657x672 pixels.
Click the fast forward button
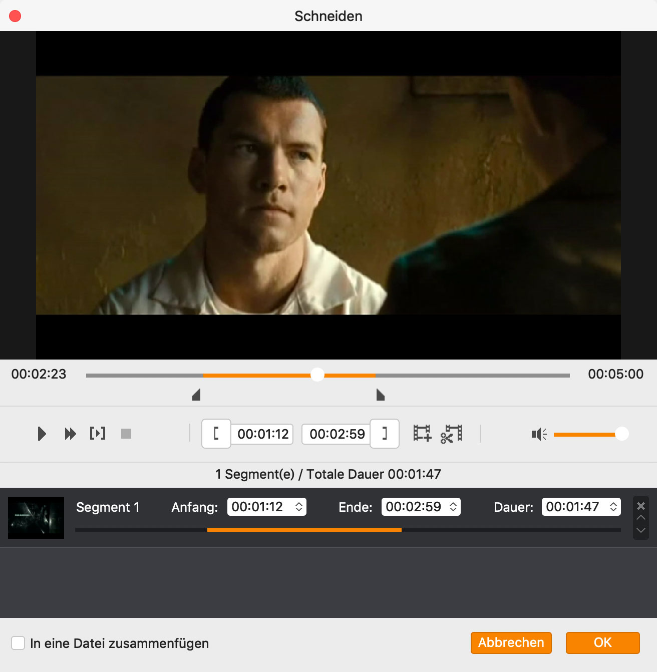point(70,434)
